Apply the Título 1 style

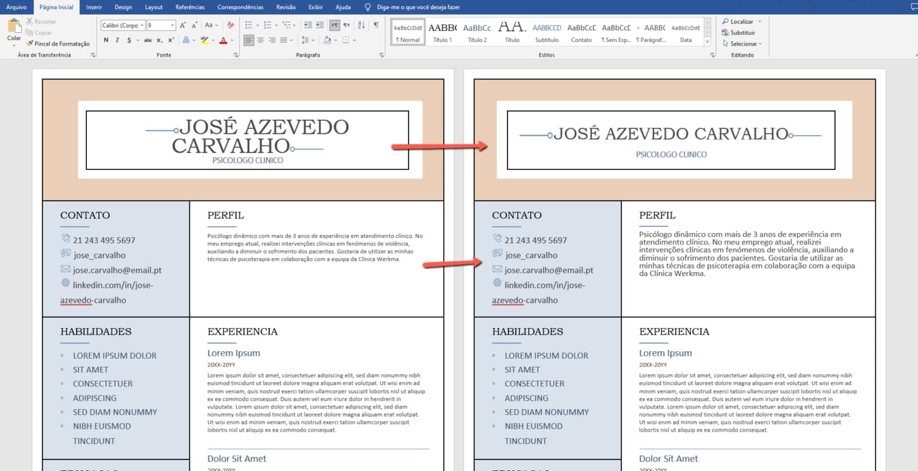click(442, 32)
